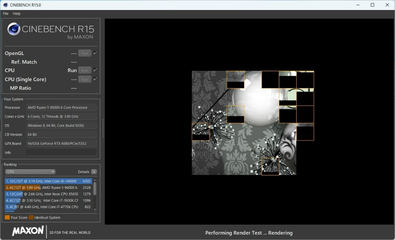The image size is (395, 240).
Task: Toggle the CPU test checkbox
Action: (x=95, y=70)
